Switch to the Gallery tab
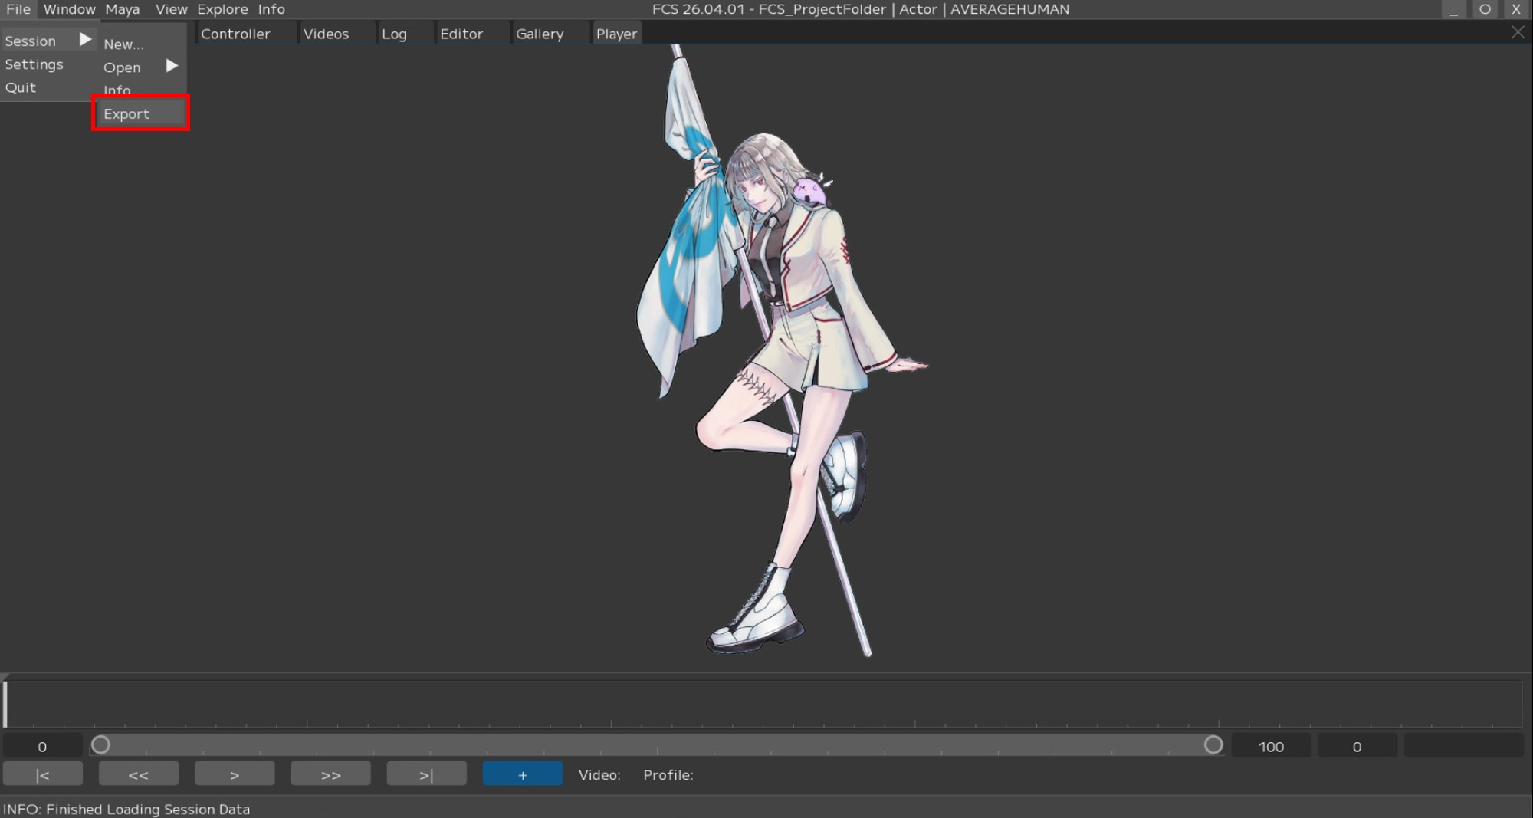The image size is (1533, 818). click(539, 34)
